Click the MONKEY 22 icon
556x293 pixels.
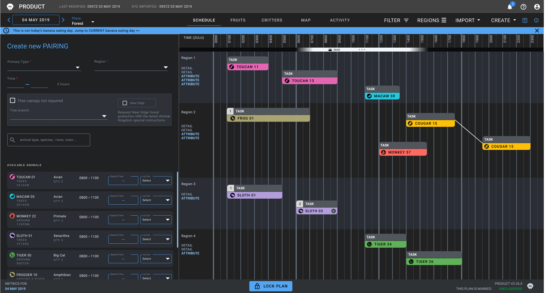coord(12,216)
